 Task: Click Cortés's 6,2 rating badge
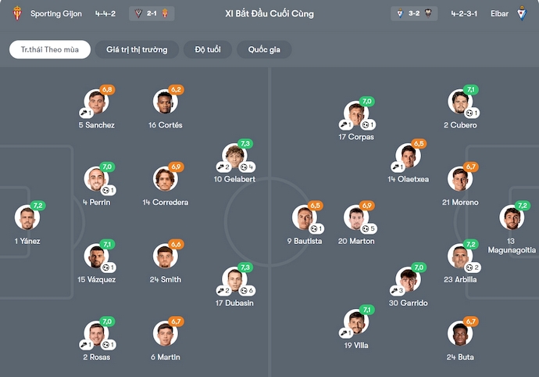tap(176, 90)
